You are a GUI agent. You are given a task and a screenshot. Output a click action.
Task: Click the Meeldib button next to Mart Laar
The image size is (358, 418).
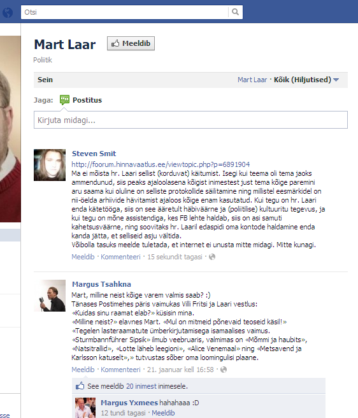coord(131,43)
